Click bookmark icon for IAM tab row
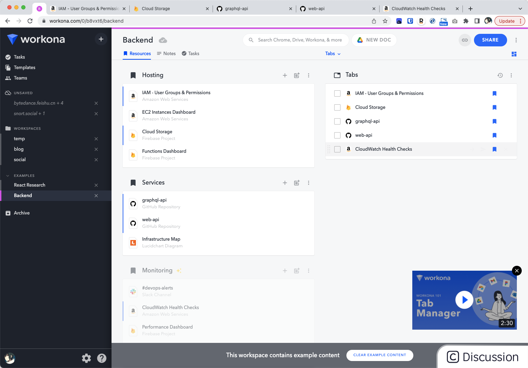The height and width of the screenshot is (368, 528). point(495,93)
